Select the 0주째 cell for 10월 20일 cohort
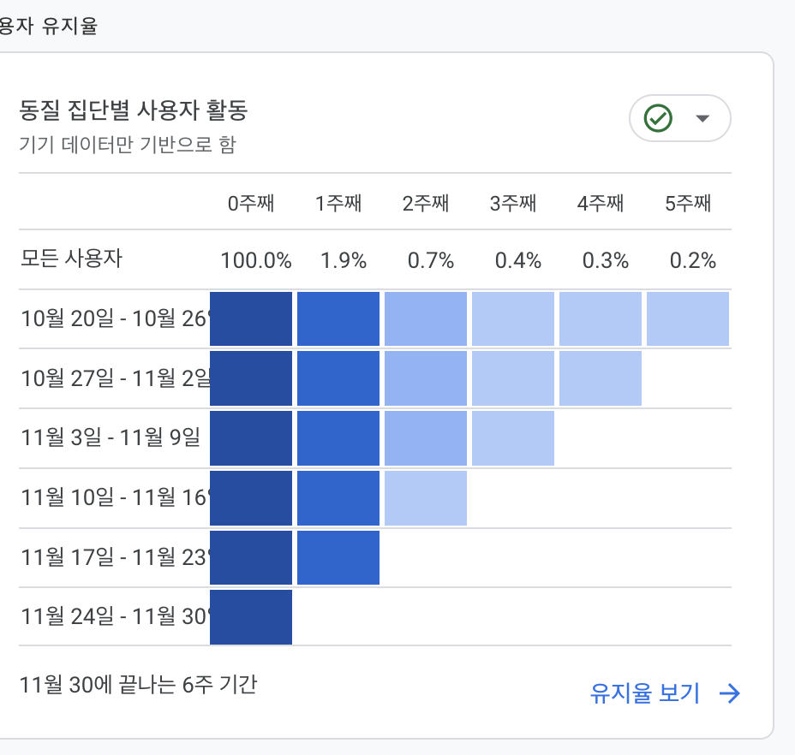The width and height of the screenshot is (795, 755). (251, 318)
